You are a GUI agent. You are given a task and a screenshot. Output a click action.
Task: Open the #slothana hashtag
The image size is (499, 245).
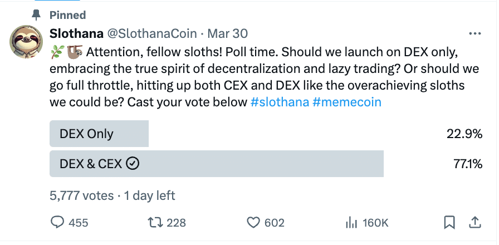click(x=279, y=103)
